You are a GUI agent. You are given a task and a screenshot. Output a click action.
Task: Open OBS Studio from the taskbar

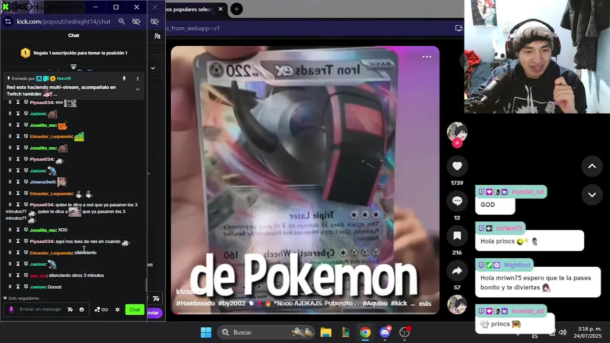pos(405,333)
